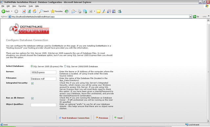Click the Select Database label
Screen dimensions: 210x127
tap(15, 66)
